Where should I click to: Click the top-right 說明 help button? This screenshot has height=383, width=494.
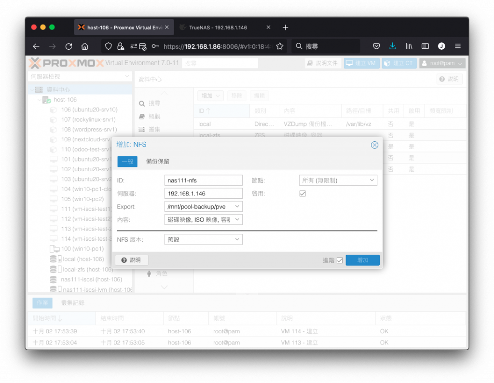(x=449, y=79)
